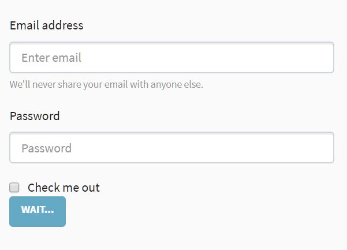This screenshot has width=347, height=250.
Task: Click the Enter email input field
Action: (171, 58)
